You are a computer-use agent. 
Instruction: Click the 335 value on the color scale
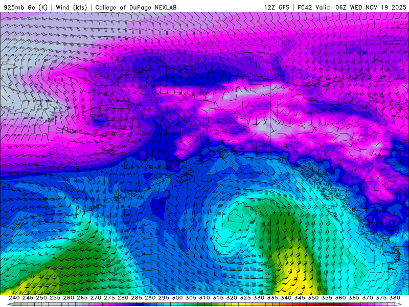272,298
